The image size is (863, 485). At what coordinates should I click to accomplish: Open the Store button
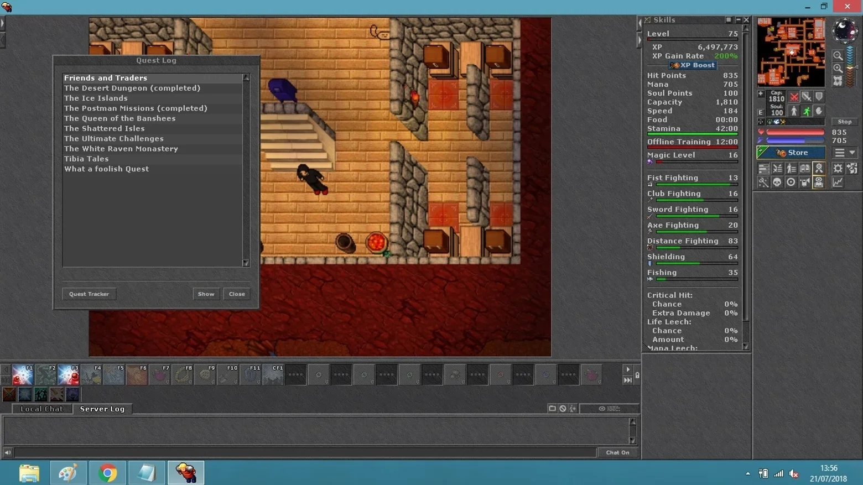(x=791, y=153)
